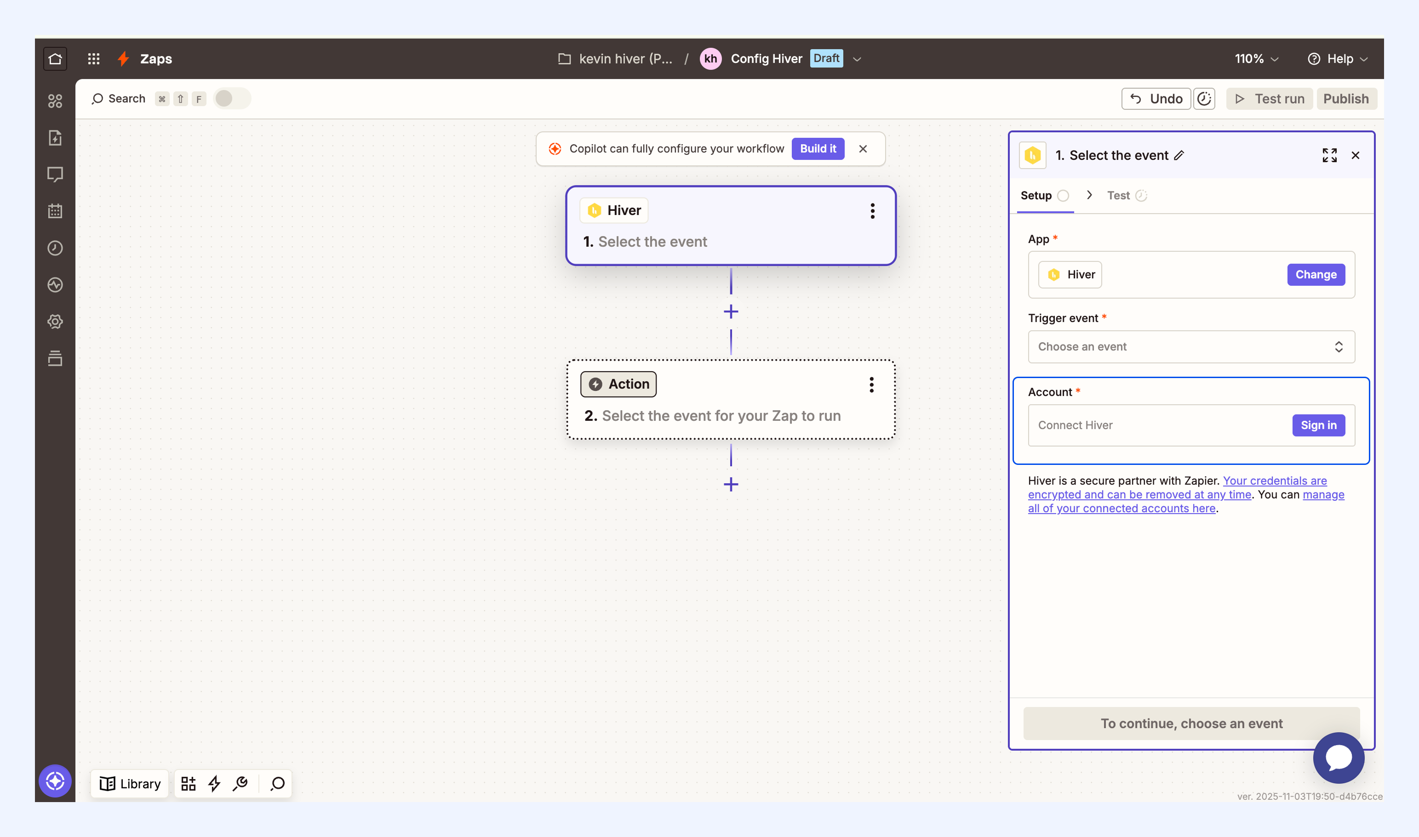The height and width of the screenshot is (837, 1419).
Task: Open manage connected accounts link
Action: tap(1186, 501)
